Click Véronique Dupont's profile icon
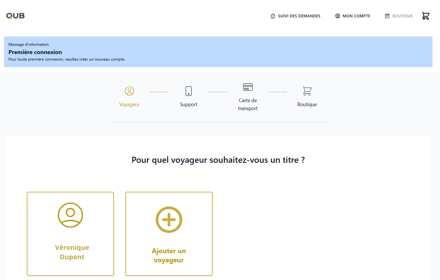Image resolution: width=440 pixels, height=280 pixels. point(70,215)
